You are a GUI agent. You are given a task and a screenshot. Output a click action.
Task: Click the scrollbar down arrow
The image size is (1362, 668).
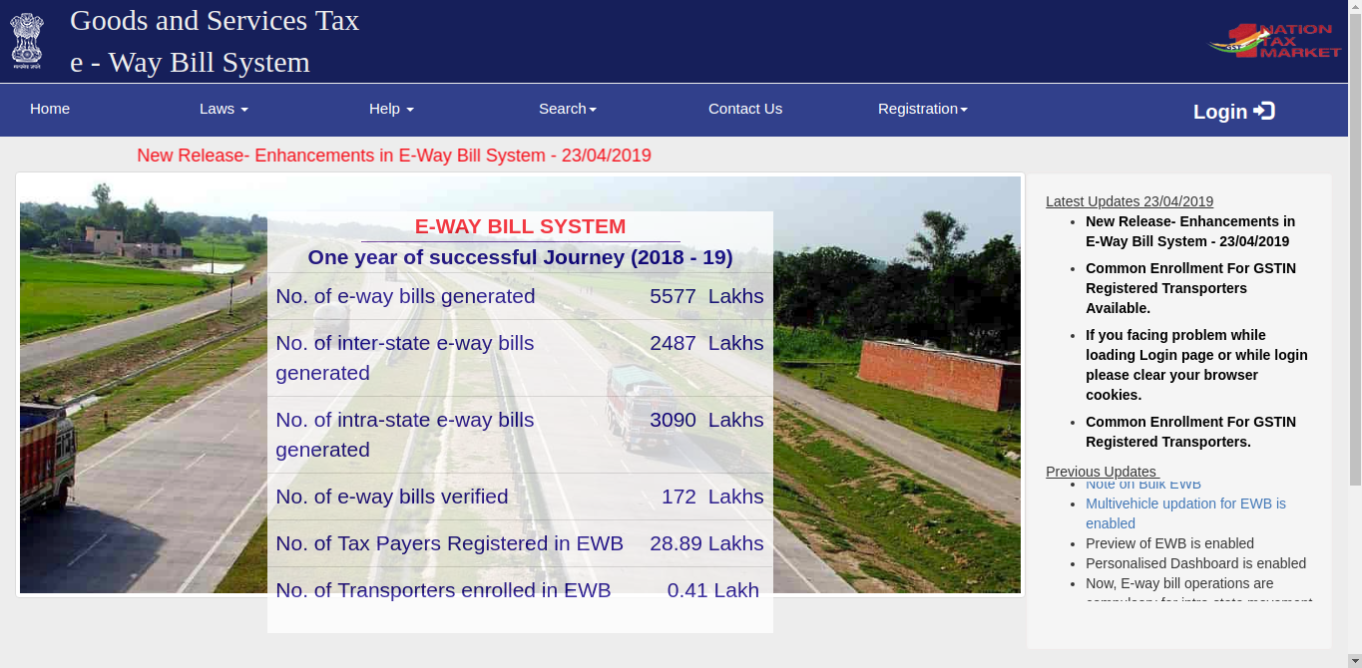coord(1355,660)
